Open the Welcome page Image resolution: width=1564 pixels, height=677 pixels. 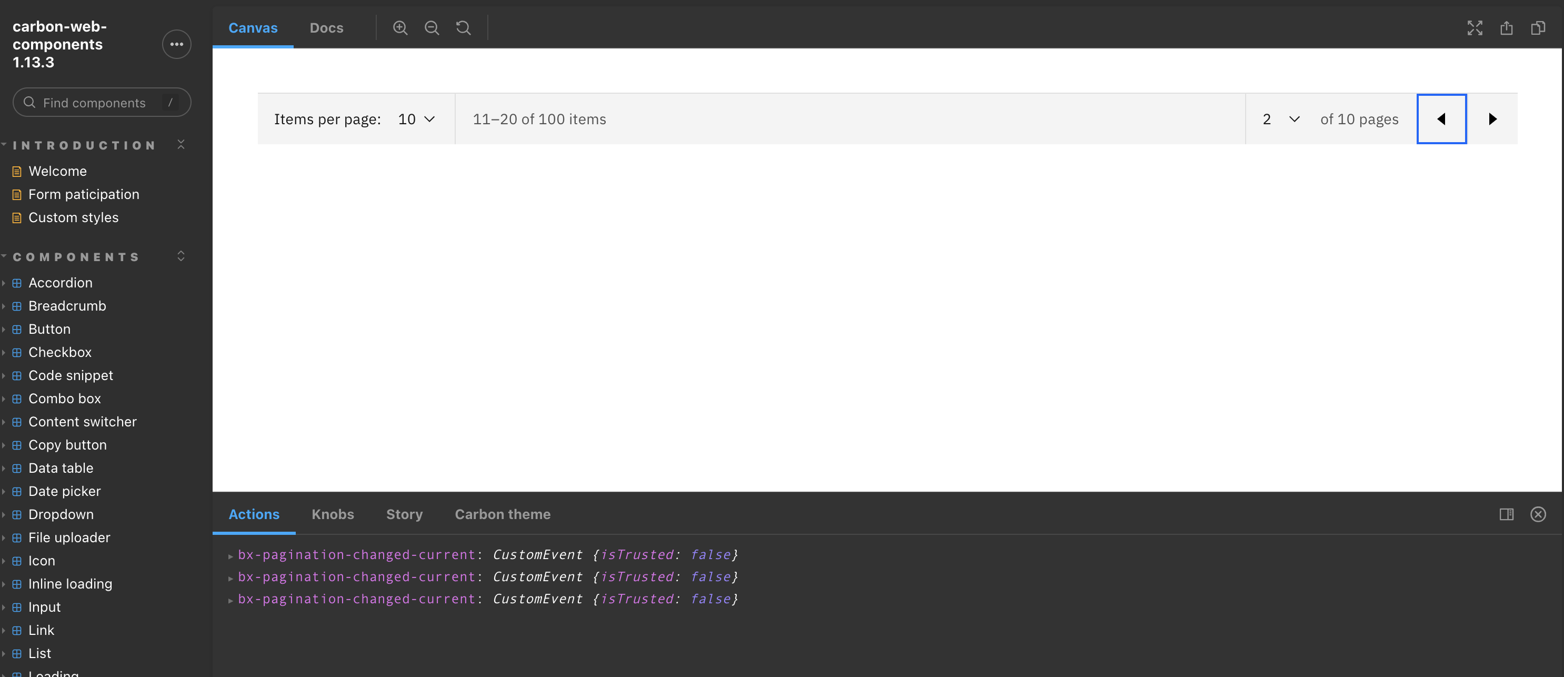pyautogui.click(x=57, y=171)
